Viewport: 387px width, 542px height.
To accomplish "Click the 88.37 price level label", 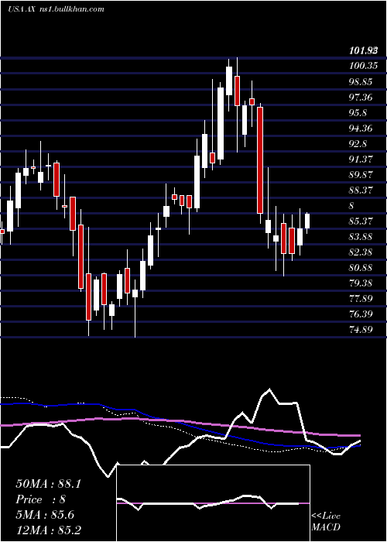I will 361,190.
